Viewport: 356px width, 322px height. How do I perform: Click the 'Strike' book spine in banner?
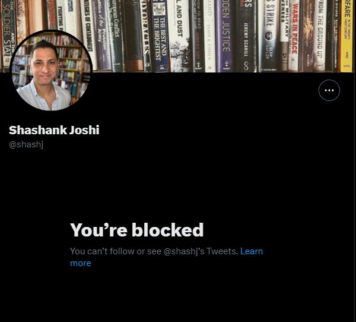point(269,36)
